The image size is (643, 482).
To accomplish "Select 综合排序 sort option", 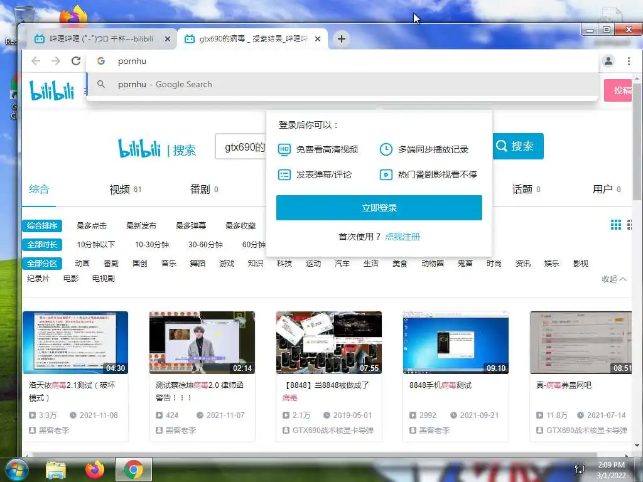I will point(42,226).
